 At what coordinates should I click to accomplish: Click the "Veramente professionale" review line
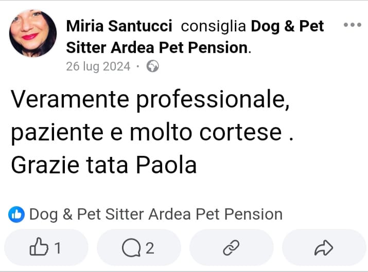click(150, 100)
